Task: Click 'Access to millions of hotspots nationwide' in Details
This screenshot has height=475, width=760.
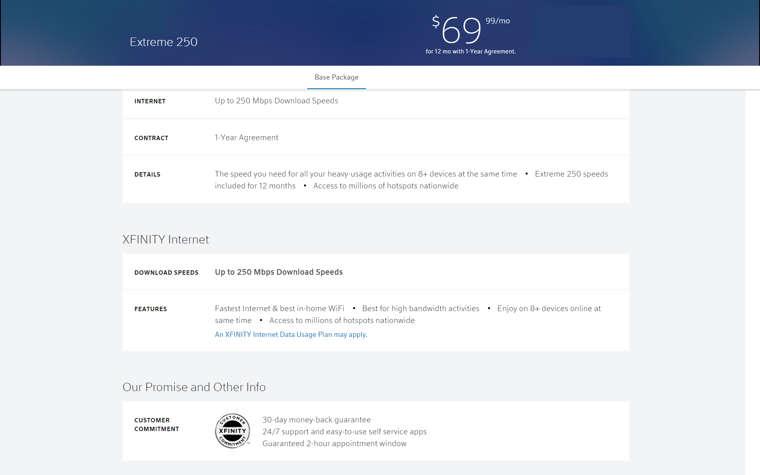Action: pyautogui.click(x=386, y=186)
